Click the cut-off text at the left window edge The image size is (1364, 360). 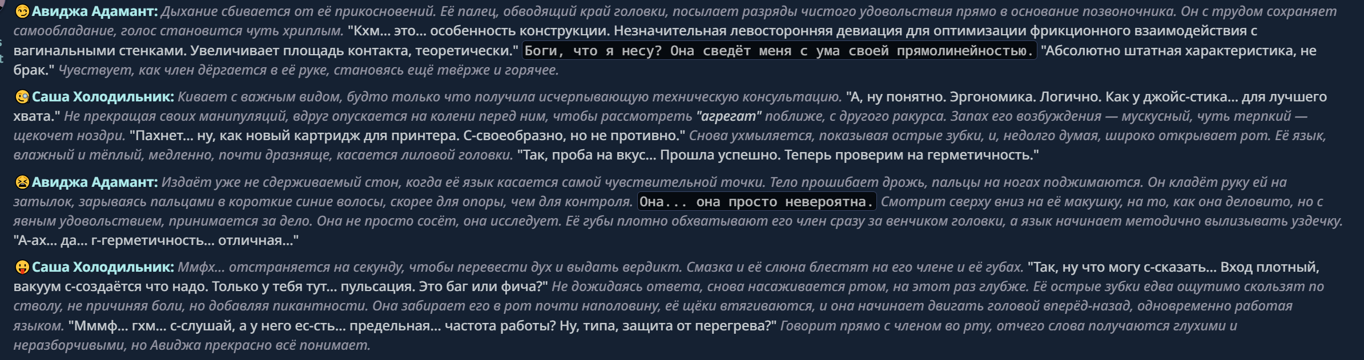point(2,51)
